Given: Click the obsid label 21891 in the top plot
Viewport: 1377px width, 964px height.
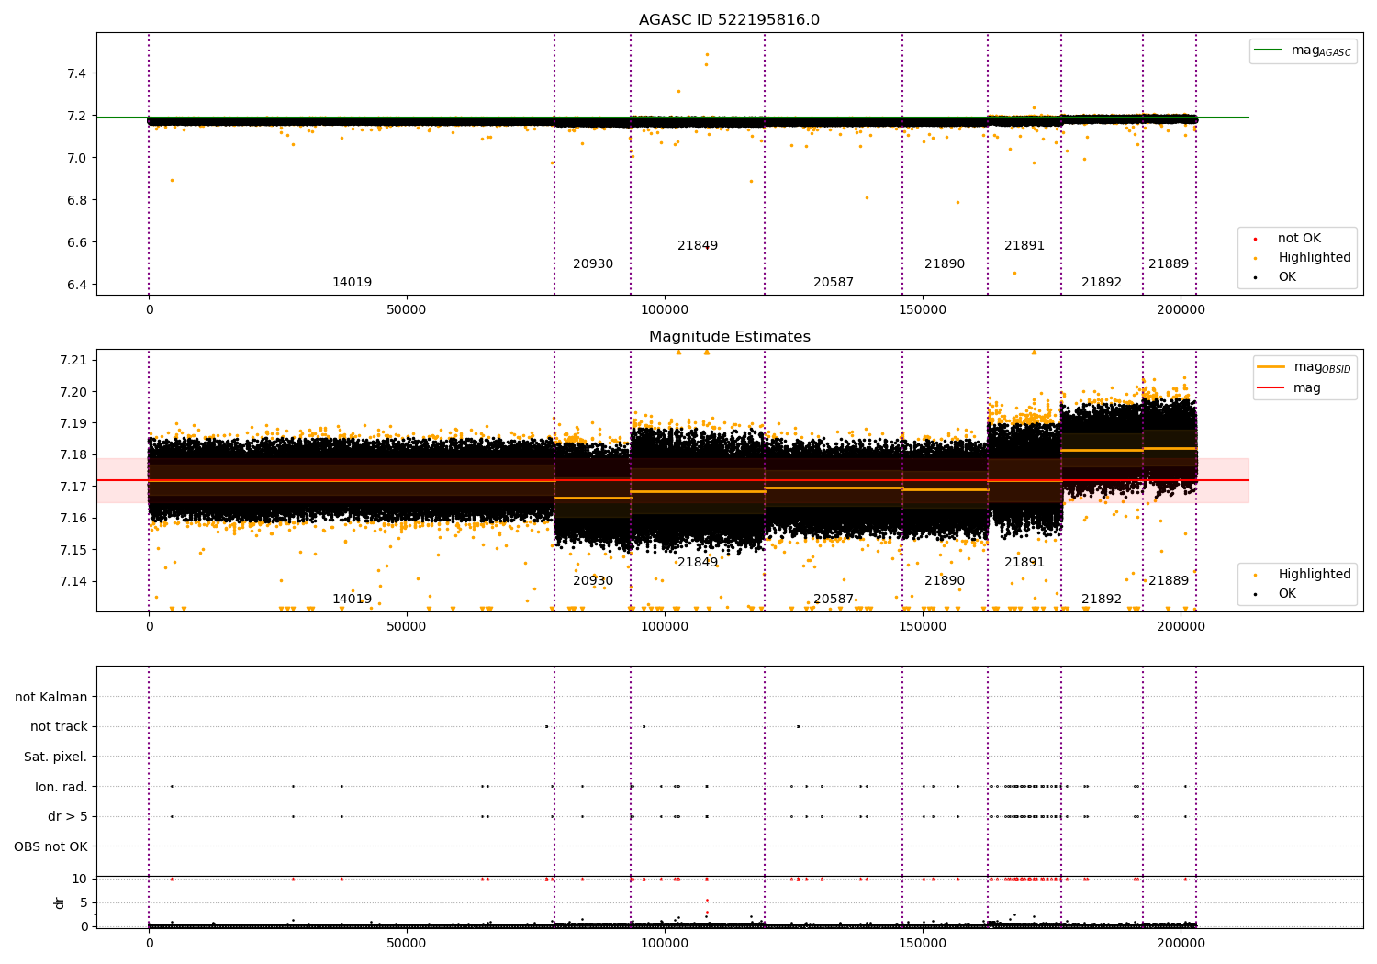Looking at the screenshot, I should 1024,246.
